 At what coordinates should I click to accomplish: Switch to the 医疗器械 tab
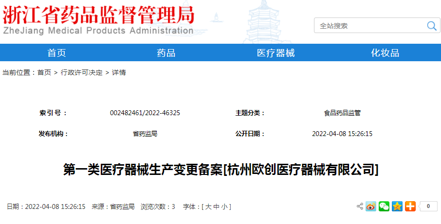click(276, 53)
